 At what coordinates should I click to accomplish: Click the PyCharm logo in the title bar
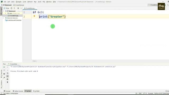tap(2, 2)
